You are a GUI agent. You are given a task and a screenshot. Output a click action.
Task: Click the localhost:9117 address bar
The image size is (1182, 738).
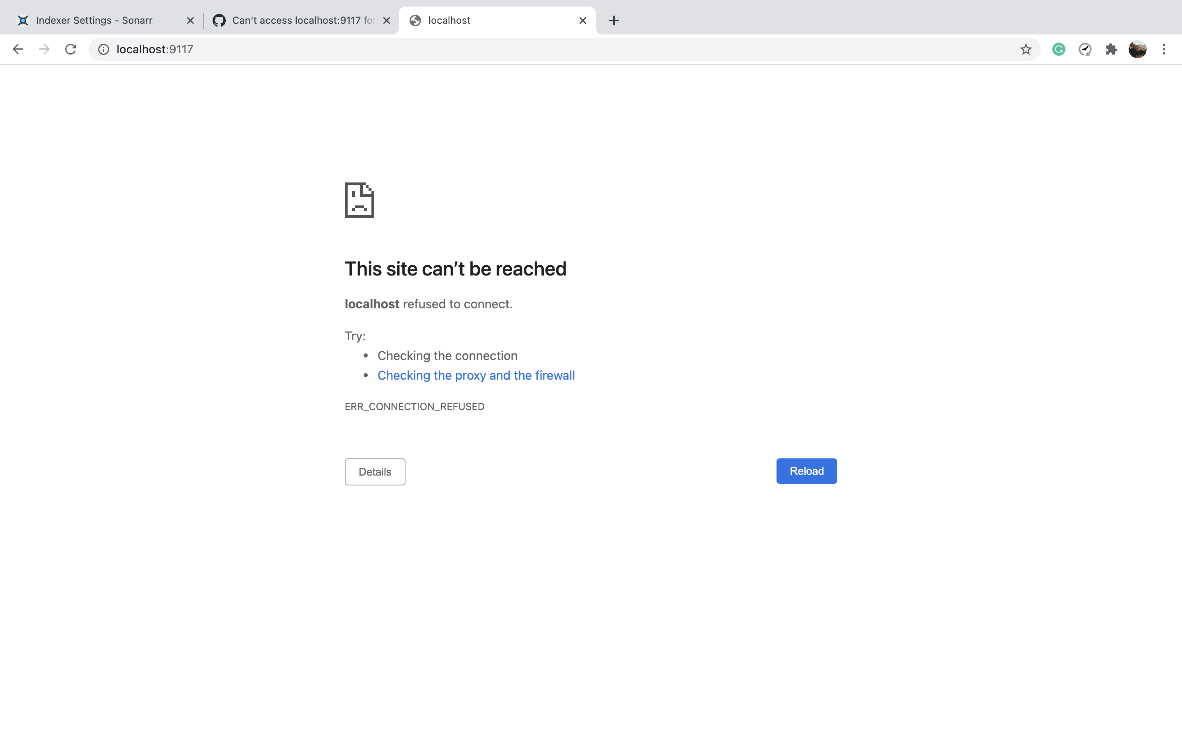coord(564,49)
